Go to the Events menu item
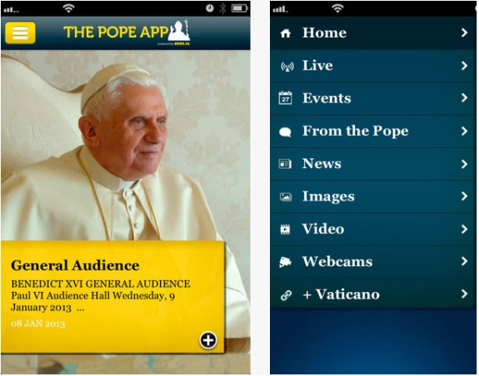The height and width of the screenshot is (376, 479). pyautogui.click(x=372, y=98)
